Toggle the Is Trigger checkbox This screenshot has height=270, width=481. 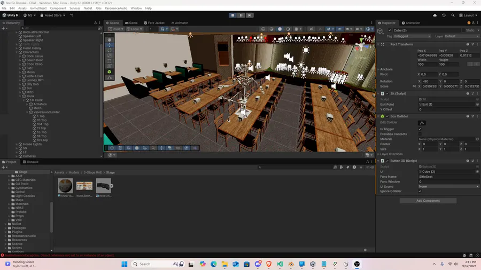click(x=420, y=129)
